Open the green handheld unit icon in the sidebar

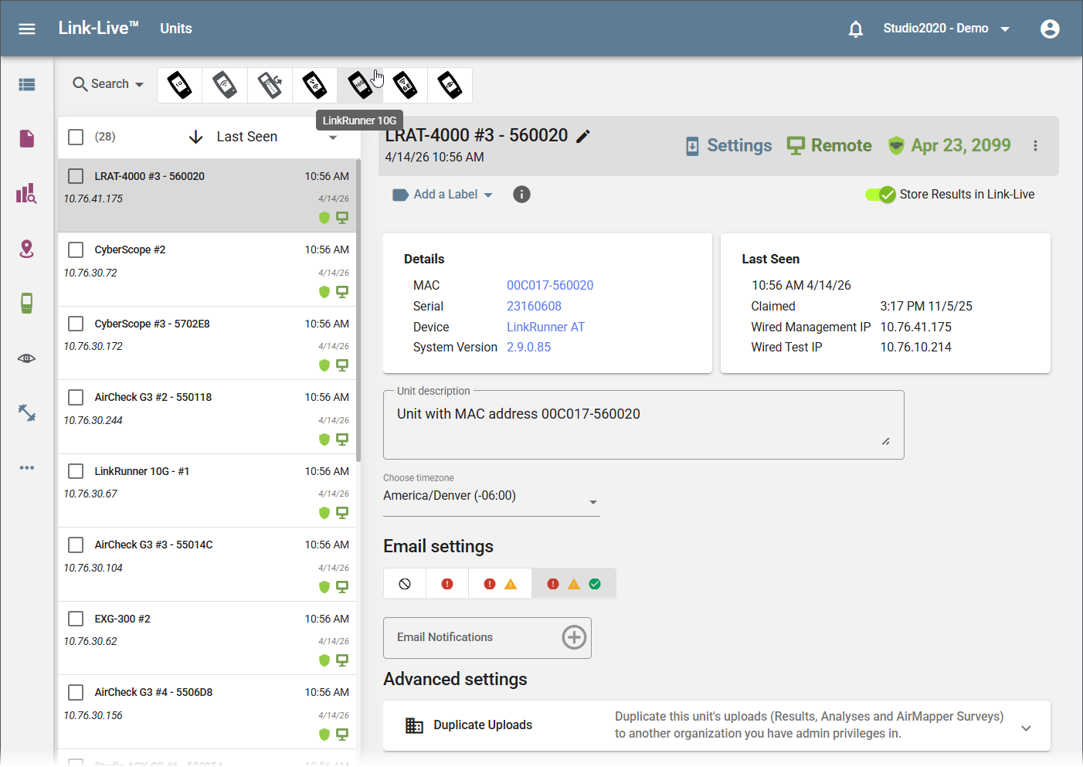[x=27, y=303]
